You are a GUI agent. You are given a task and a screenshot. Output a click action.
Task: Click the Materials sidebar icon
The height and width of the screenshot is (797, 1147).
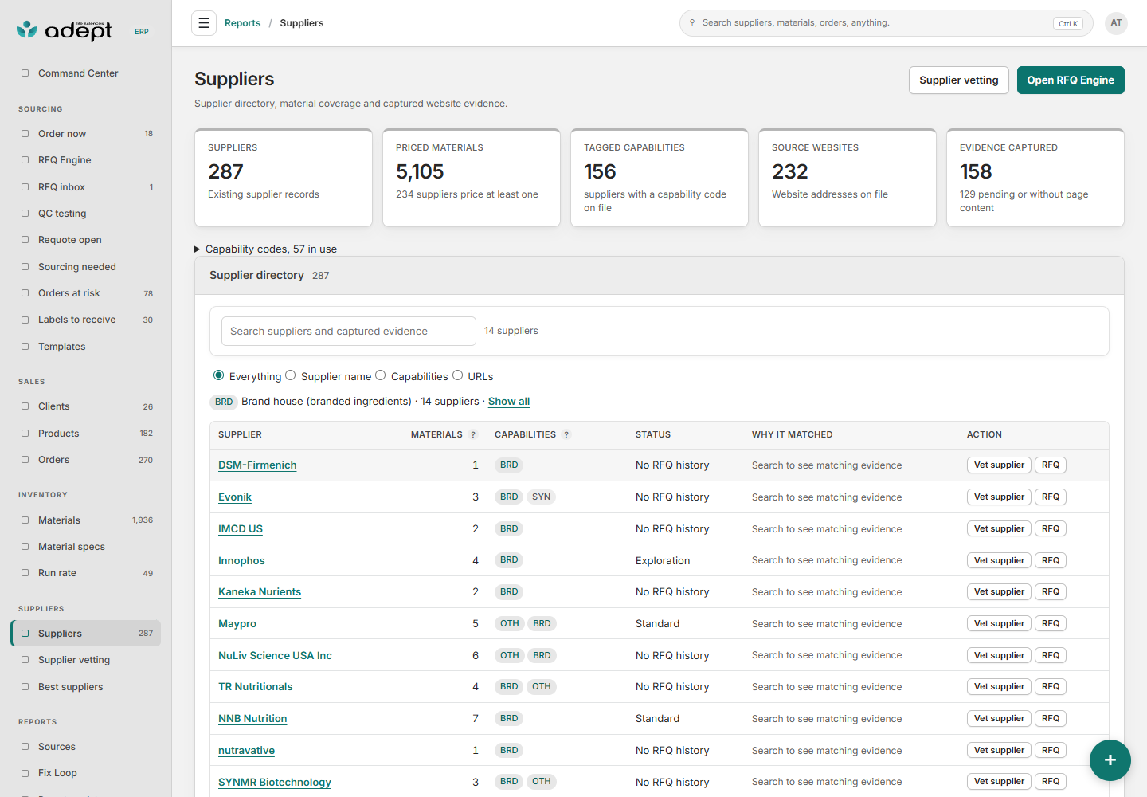[25, 520]
